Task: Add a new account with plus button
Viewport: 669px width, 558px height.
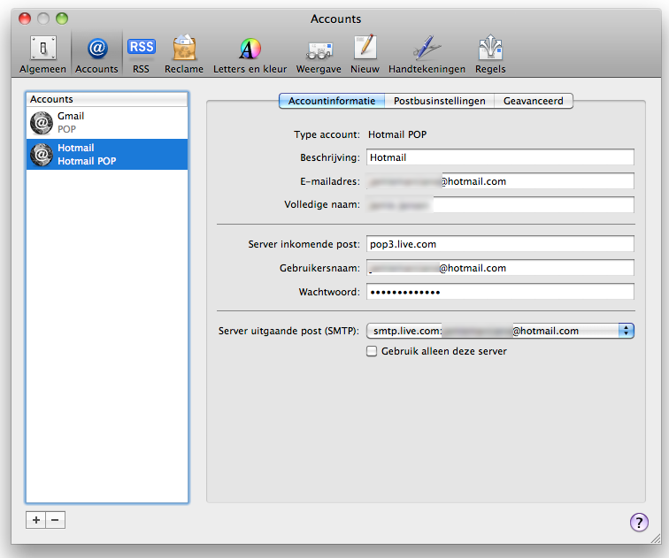Action: point(35,520)
